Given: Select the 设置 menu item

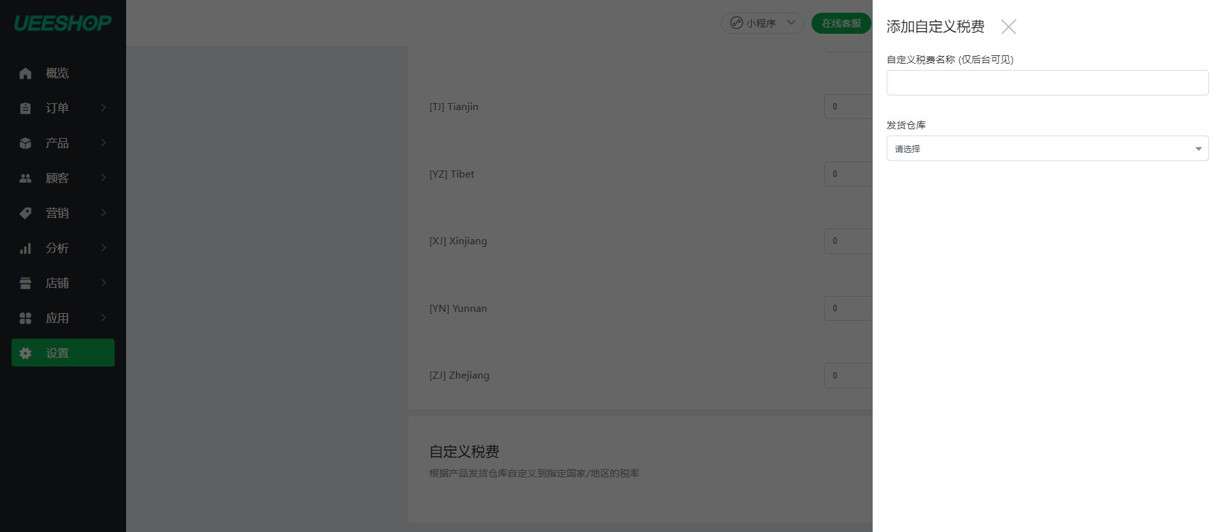Looking at the screenshot, I should 63,353.
